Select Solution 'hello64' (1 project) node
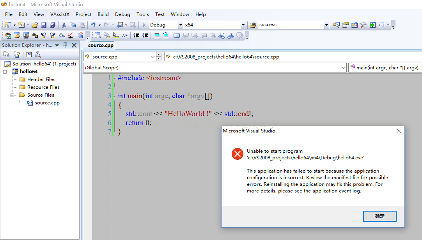This screenshot has height=240, width=422. [x=44, y=64]
